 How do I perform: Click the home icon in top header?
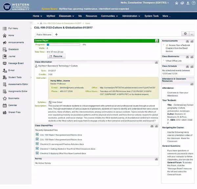click(177, 3)
